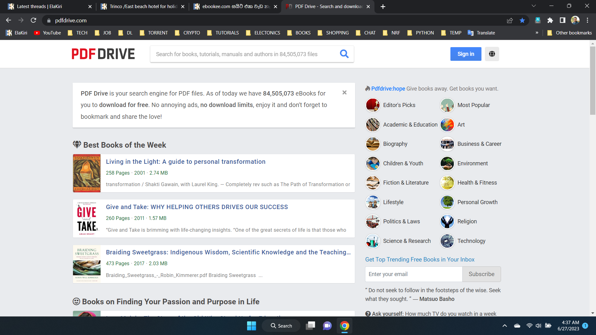Image resolution: width=596 pixels, height=335 pixels.
Task: Open the Windows Start menu
Action: click(x=251, y=326)
